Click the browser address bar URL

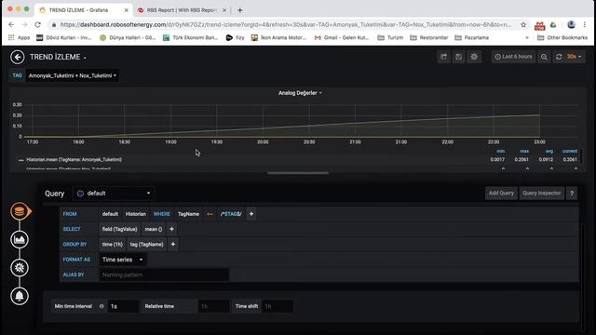click(285, 24)
